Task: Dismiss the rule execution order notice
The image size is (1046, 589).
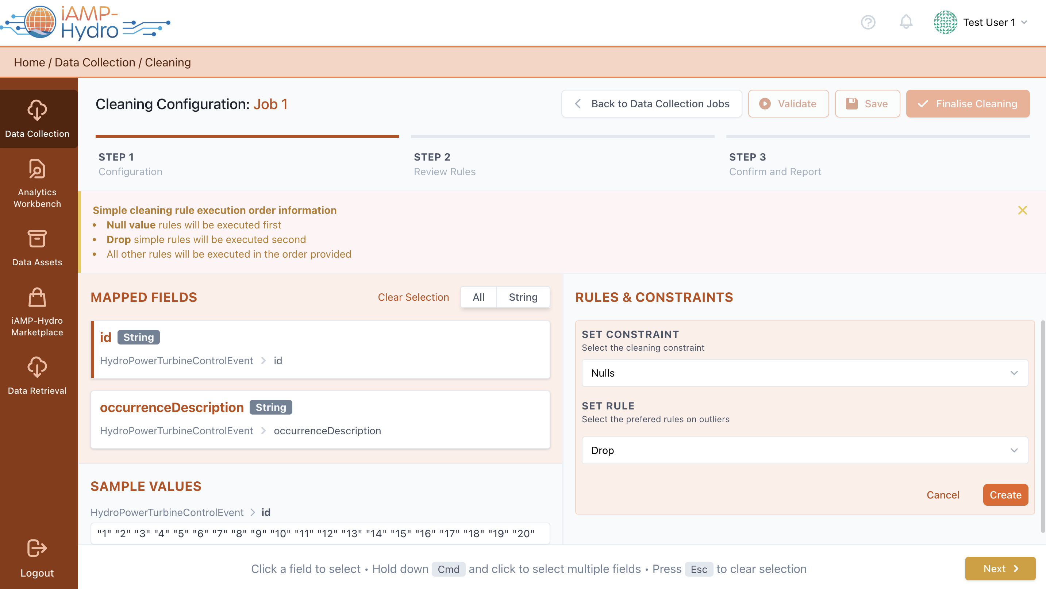Action: click(1022, 210)
